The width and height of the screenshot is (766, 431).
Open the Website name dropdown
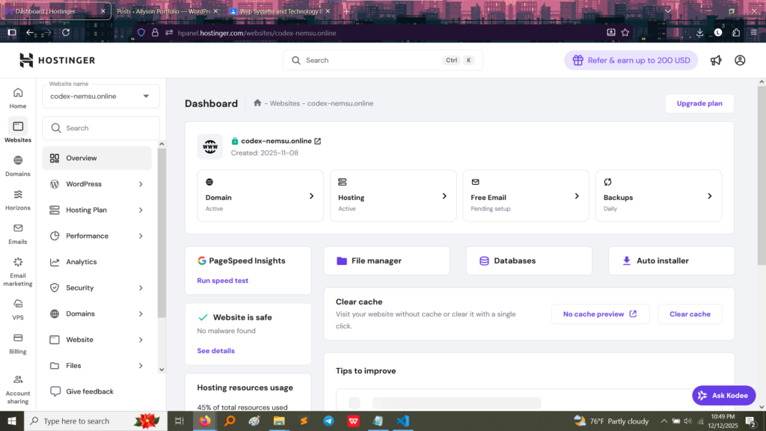[x=101, y=96]
